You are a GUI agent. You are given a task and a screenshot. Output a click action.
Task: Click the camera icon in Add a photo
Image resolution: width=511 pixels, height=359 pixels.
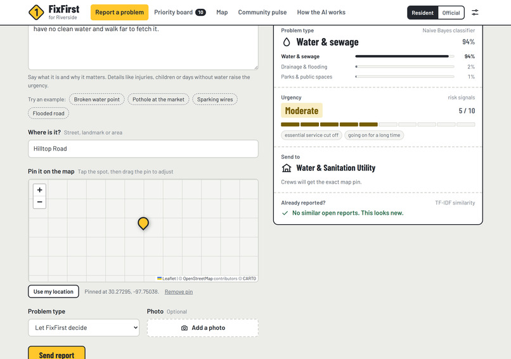pos(184,328)
